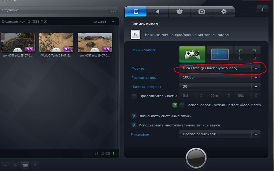Screen dimensions: 274x171
Task: Select the gamepad game recording mode
Action: tap(192, 54)
